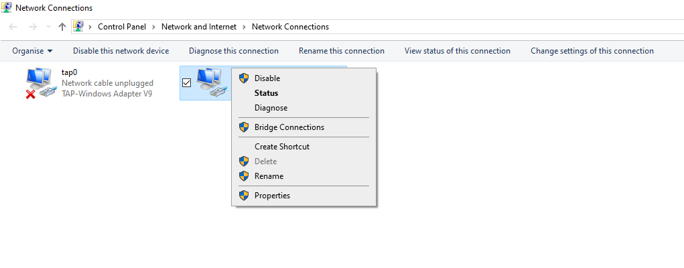Viewport: 684px width, 268px height.
Task: Click Network and Internet in address bar
Action: point(199,27)
